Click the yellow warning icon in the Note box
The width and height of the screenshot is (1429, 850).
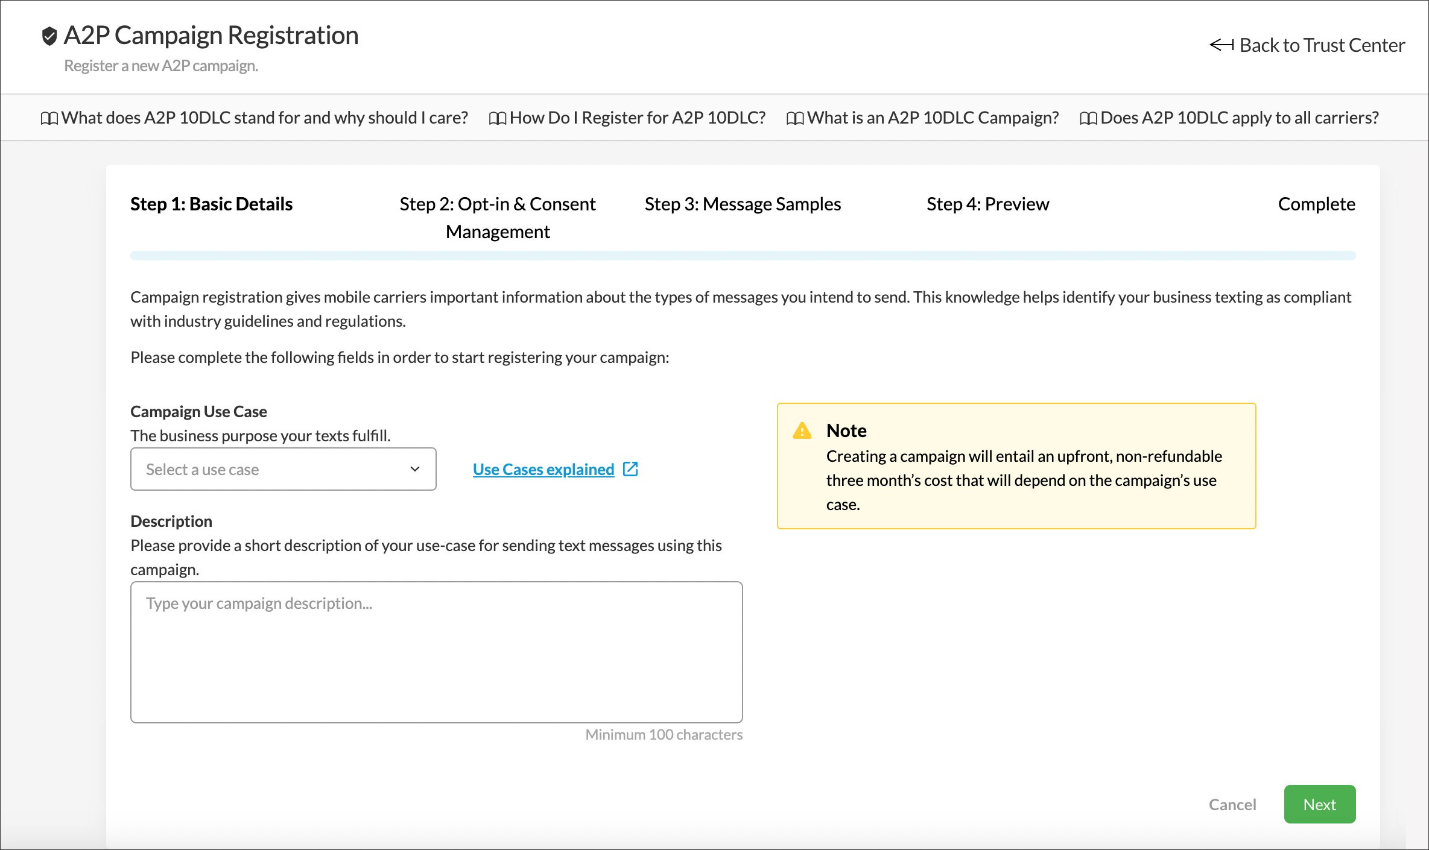click(x=802, y=430)
